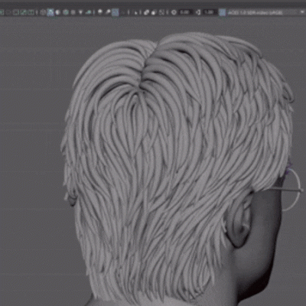Toggle Motion Blur in viewport
The width and height of the screenshot is (306, 306).
108,12
